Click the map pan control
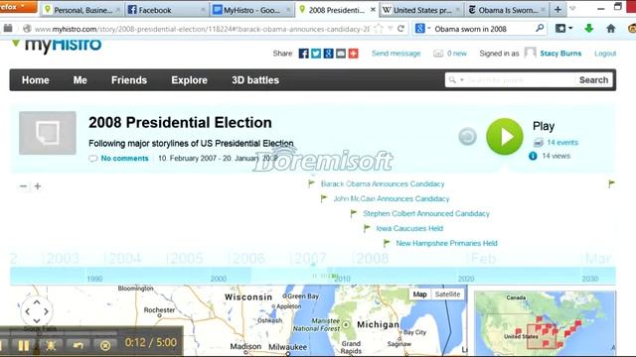 click(37, 311)
